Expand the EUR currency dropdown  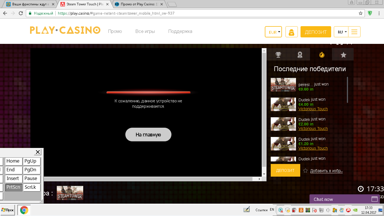click(273, 32)
